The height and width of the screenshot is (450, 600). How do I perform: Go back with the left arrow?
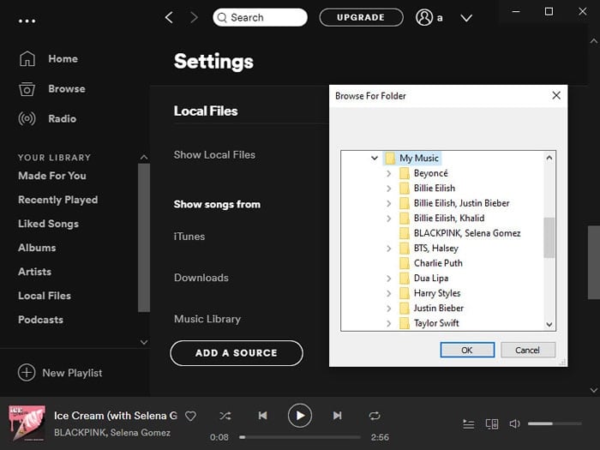click(169, 17)
